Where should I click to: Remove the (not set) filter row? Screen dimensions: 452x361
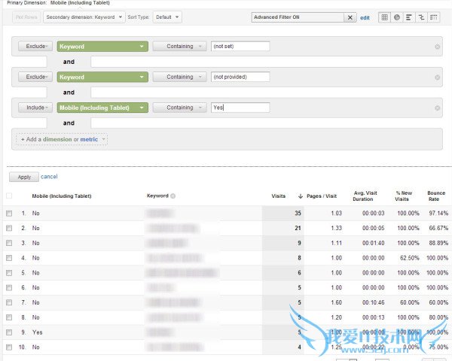[437, 47]
